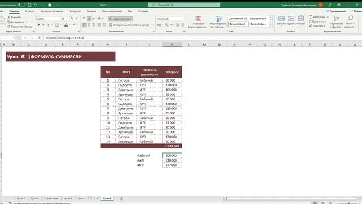362x204 pixels.
Task: Click Форматировать как таблицу icon
Action: click(x=218, y=19)
